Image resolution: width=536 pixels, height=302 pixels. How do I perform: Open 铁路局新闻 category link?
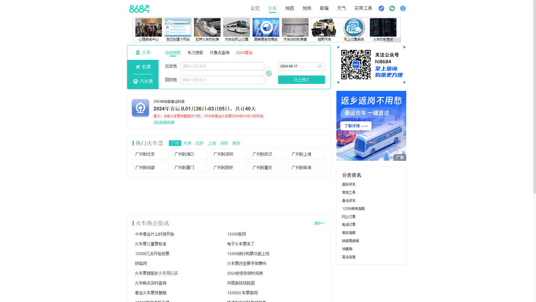point(351,241)
